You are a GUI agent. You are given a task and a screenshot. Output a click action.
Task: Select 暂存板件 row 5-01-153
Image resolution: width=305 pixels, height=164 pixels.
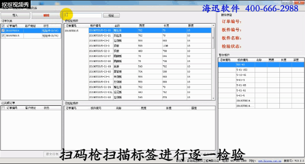click(x=261, y=70)
